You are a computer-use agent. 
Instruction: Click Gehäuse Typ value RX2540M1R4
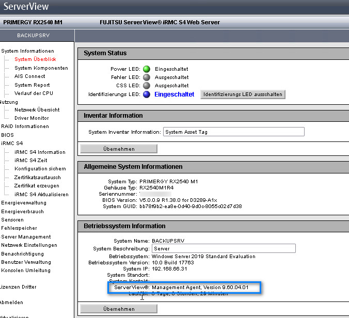(x=156, y=187)
